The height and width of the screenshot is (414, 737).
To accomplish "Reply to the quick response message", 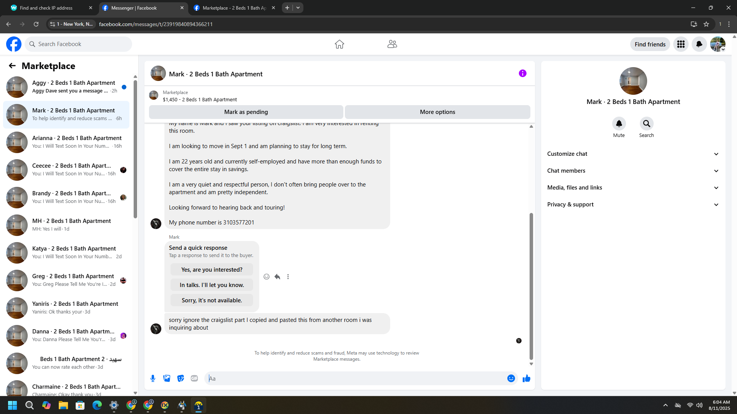I will tap(277, 277).
